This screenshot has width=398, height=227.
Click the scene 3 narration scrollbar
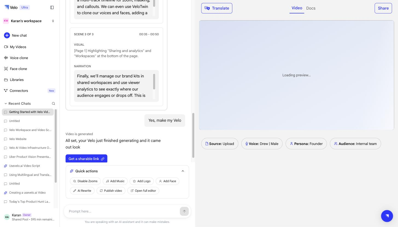(154, 81)
